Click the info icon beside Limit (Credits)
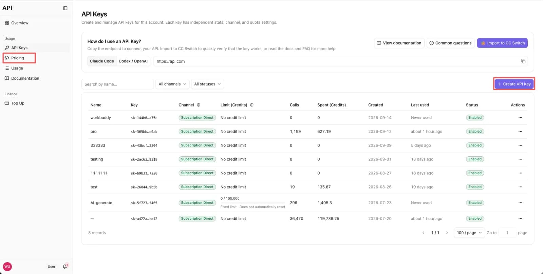This screenshot has height=274, width=543. (x=252, y=105)
